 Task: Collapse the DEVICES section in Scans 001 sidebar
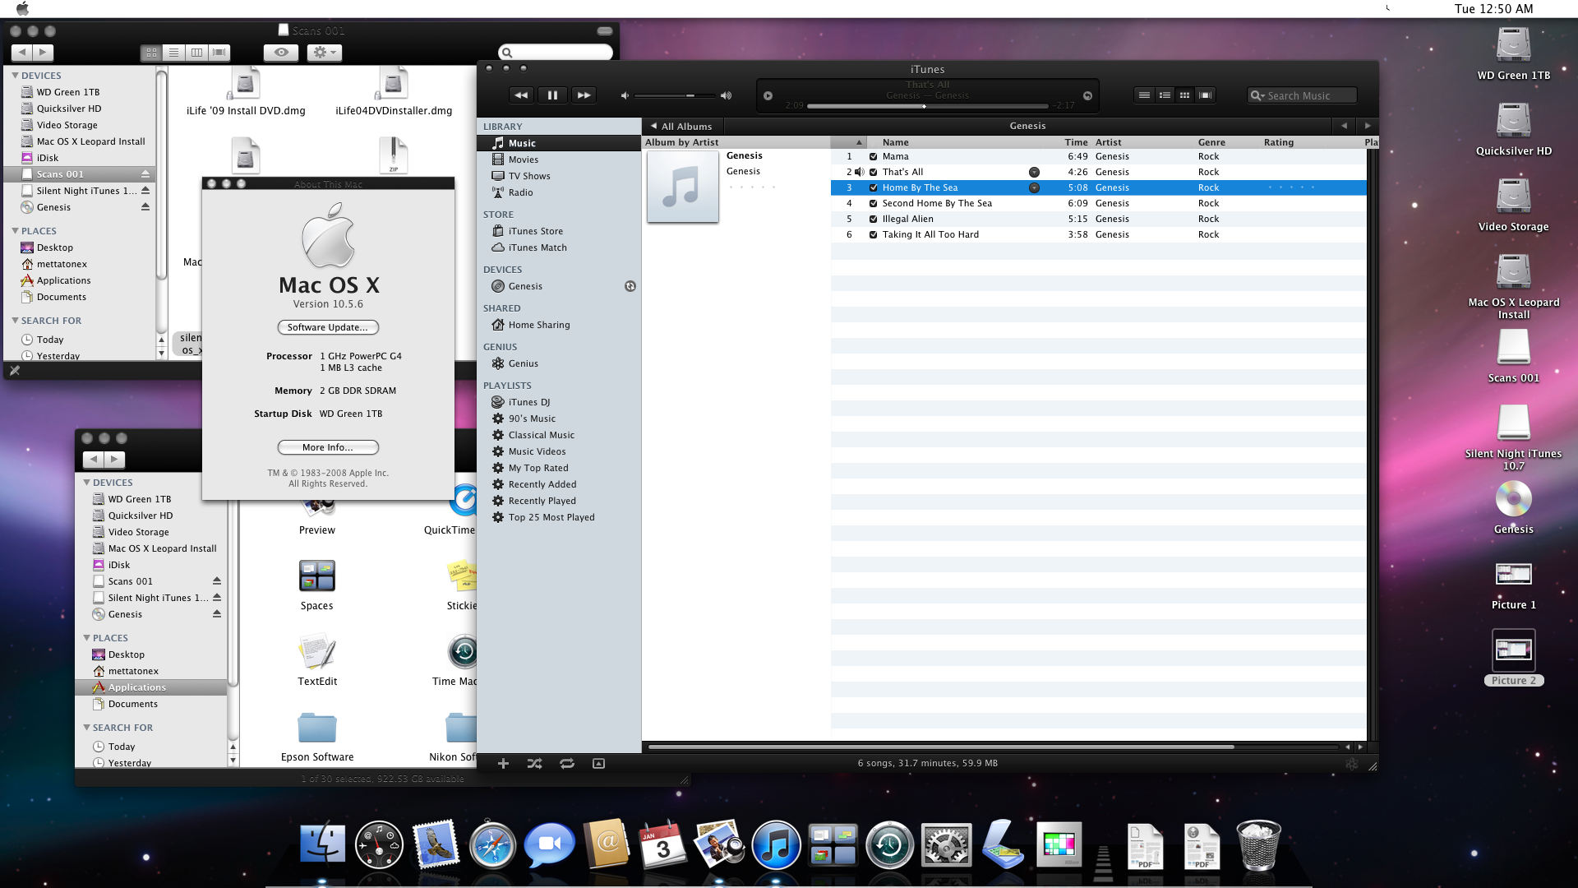click(15, 76)
